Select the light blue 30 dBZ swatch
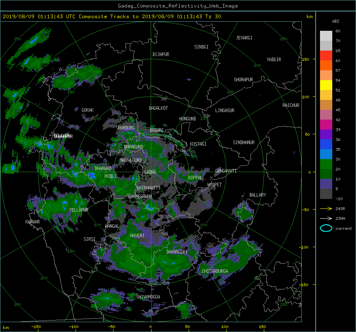This screenshot has height=332, width=356. click(326, 154)
